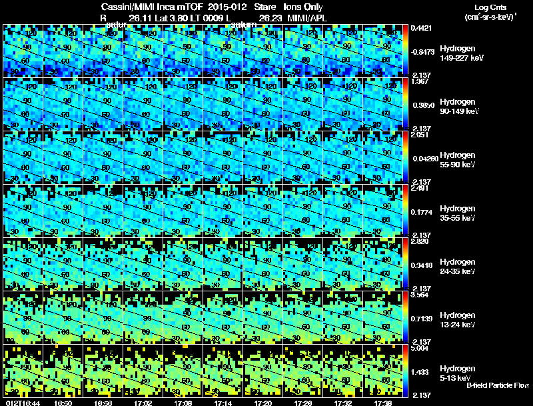Select the 5-13 keV panel at 17:32
Screen dimensions: 533x406
tap(343, 371)
